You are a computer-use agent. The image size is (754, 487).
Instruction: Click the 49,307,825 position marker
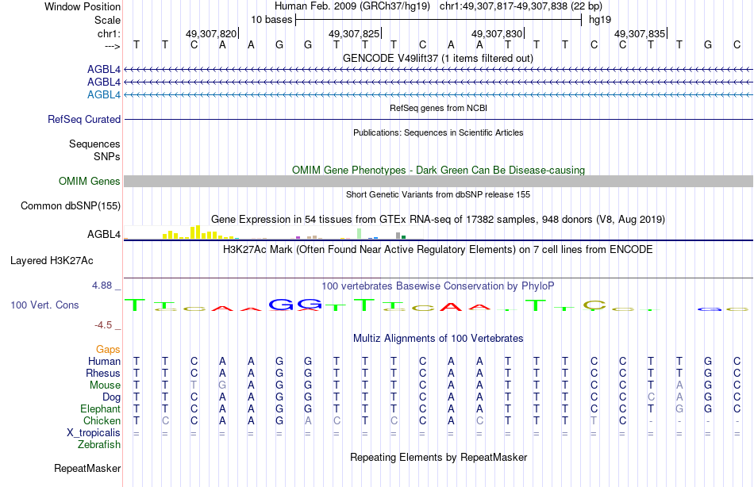click(x=355, y=33)
